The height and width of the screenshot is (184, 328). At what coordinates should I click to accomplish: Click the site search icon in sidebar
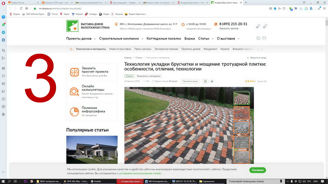pyautogui.click(x=4, y=50)
